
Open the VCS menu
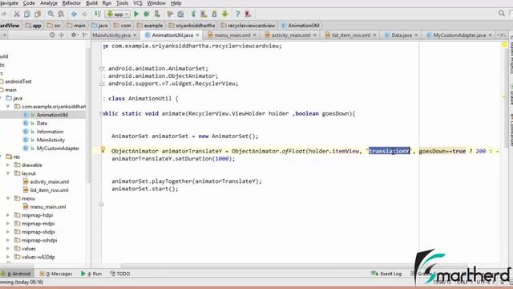click(138, 3)
